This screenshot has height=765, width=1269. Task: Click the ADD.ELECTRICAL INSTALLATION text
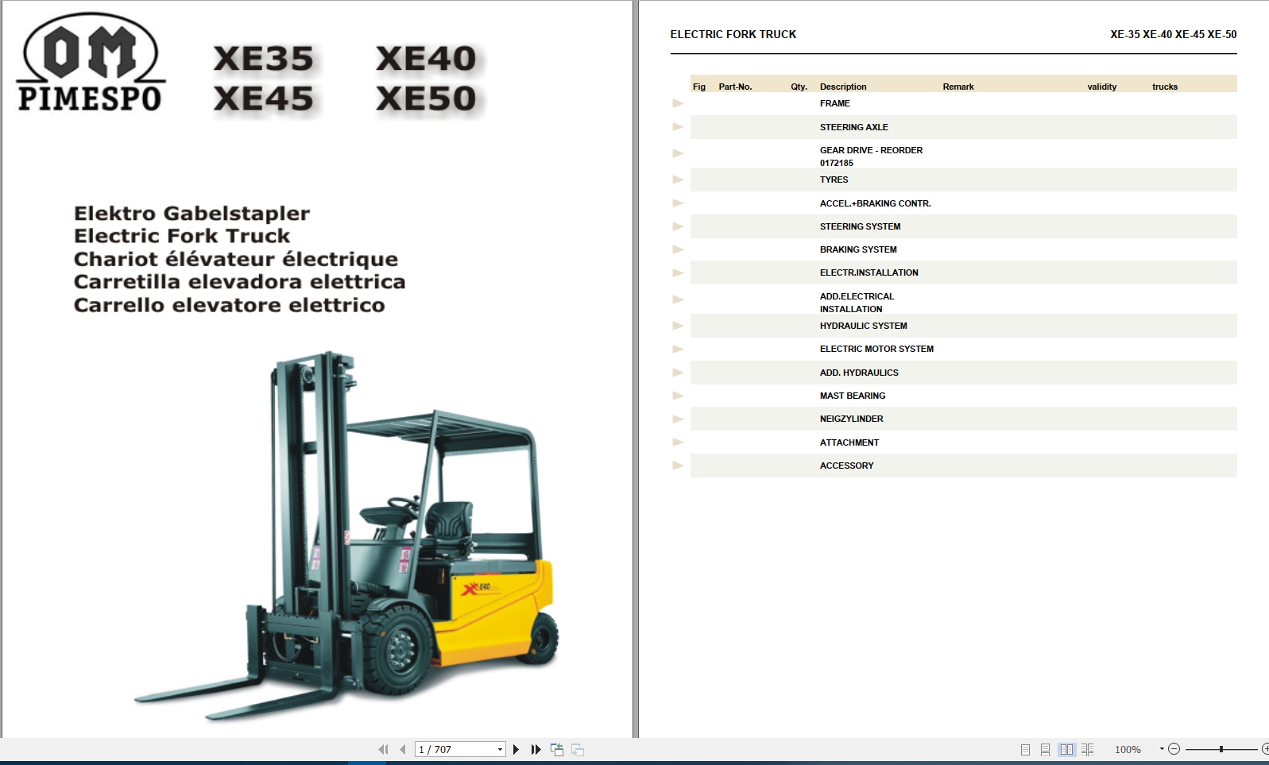pos(857,303)
